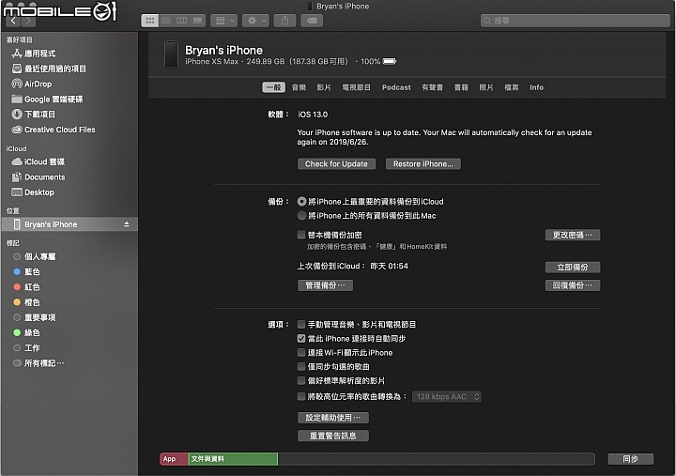This screenshot has width=676, height=476.
Task: Select the blue 藍色 tag
Action: (26, 271)
